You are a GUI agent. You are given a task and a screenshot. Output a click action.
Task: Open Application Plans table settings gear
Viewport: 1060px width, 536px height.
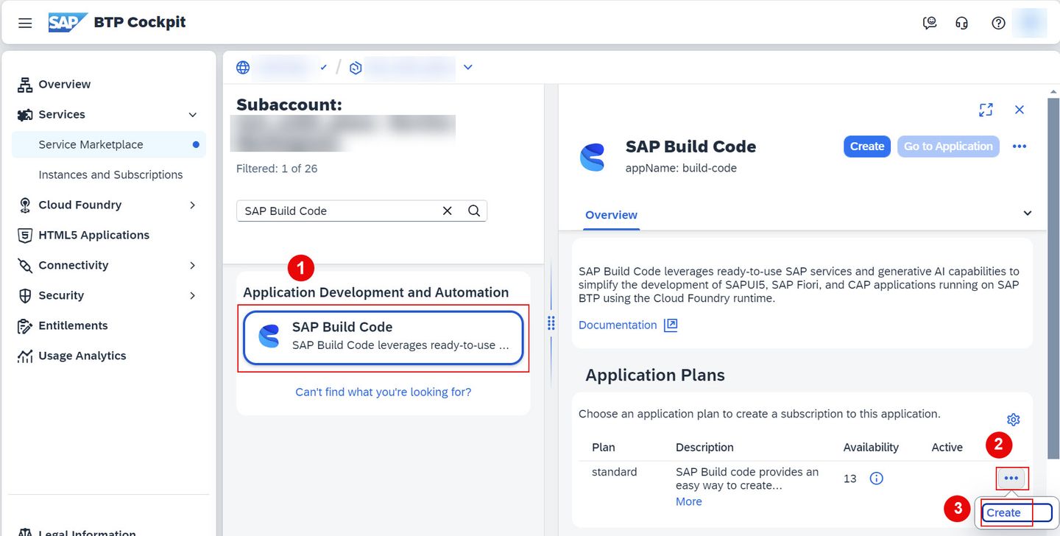pyautogui.click(x=1014, y=420)
